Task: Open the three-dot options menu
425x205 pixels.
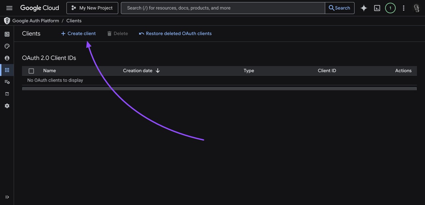Action: click(403, 8)
